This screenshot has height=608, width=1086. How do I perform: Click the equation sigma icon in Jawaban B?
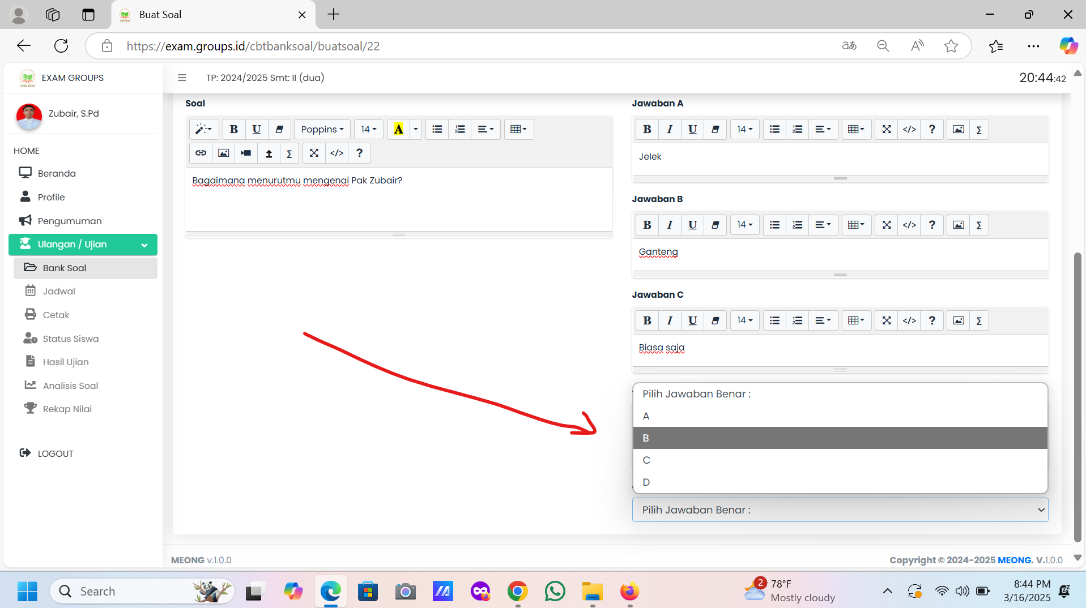point(979,225)
